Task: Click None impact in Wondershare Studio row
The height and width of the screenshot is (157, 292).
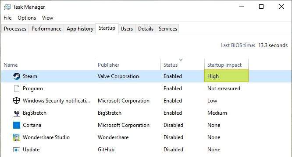Action: [214, 137]
